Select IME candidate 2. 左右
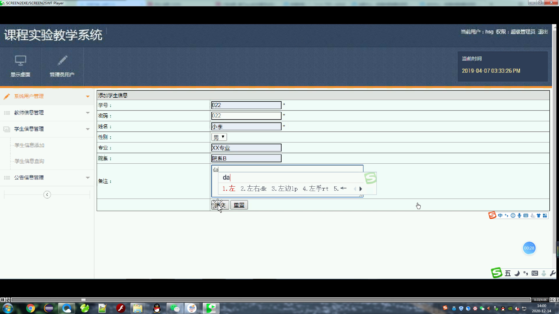 tap(254, 189)
